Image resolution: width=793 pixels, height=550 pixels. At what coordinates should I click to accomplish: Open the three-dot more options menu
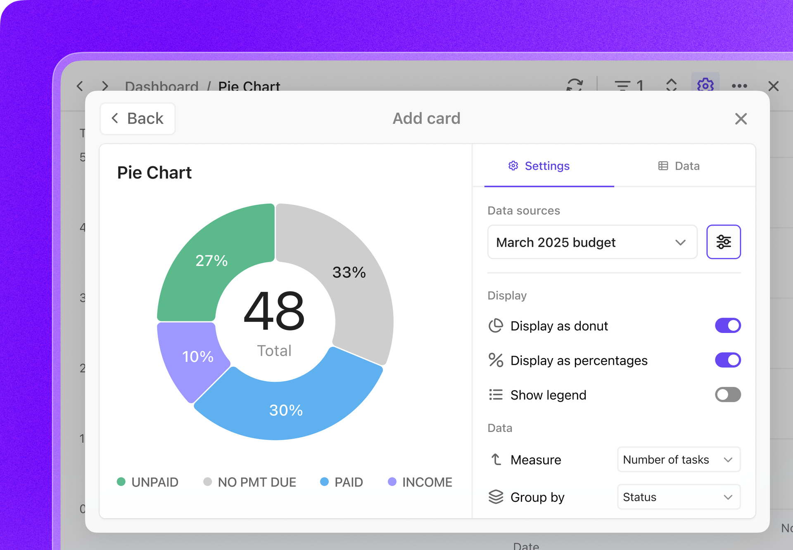point(739,86)
